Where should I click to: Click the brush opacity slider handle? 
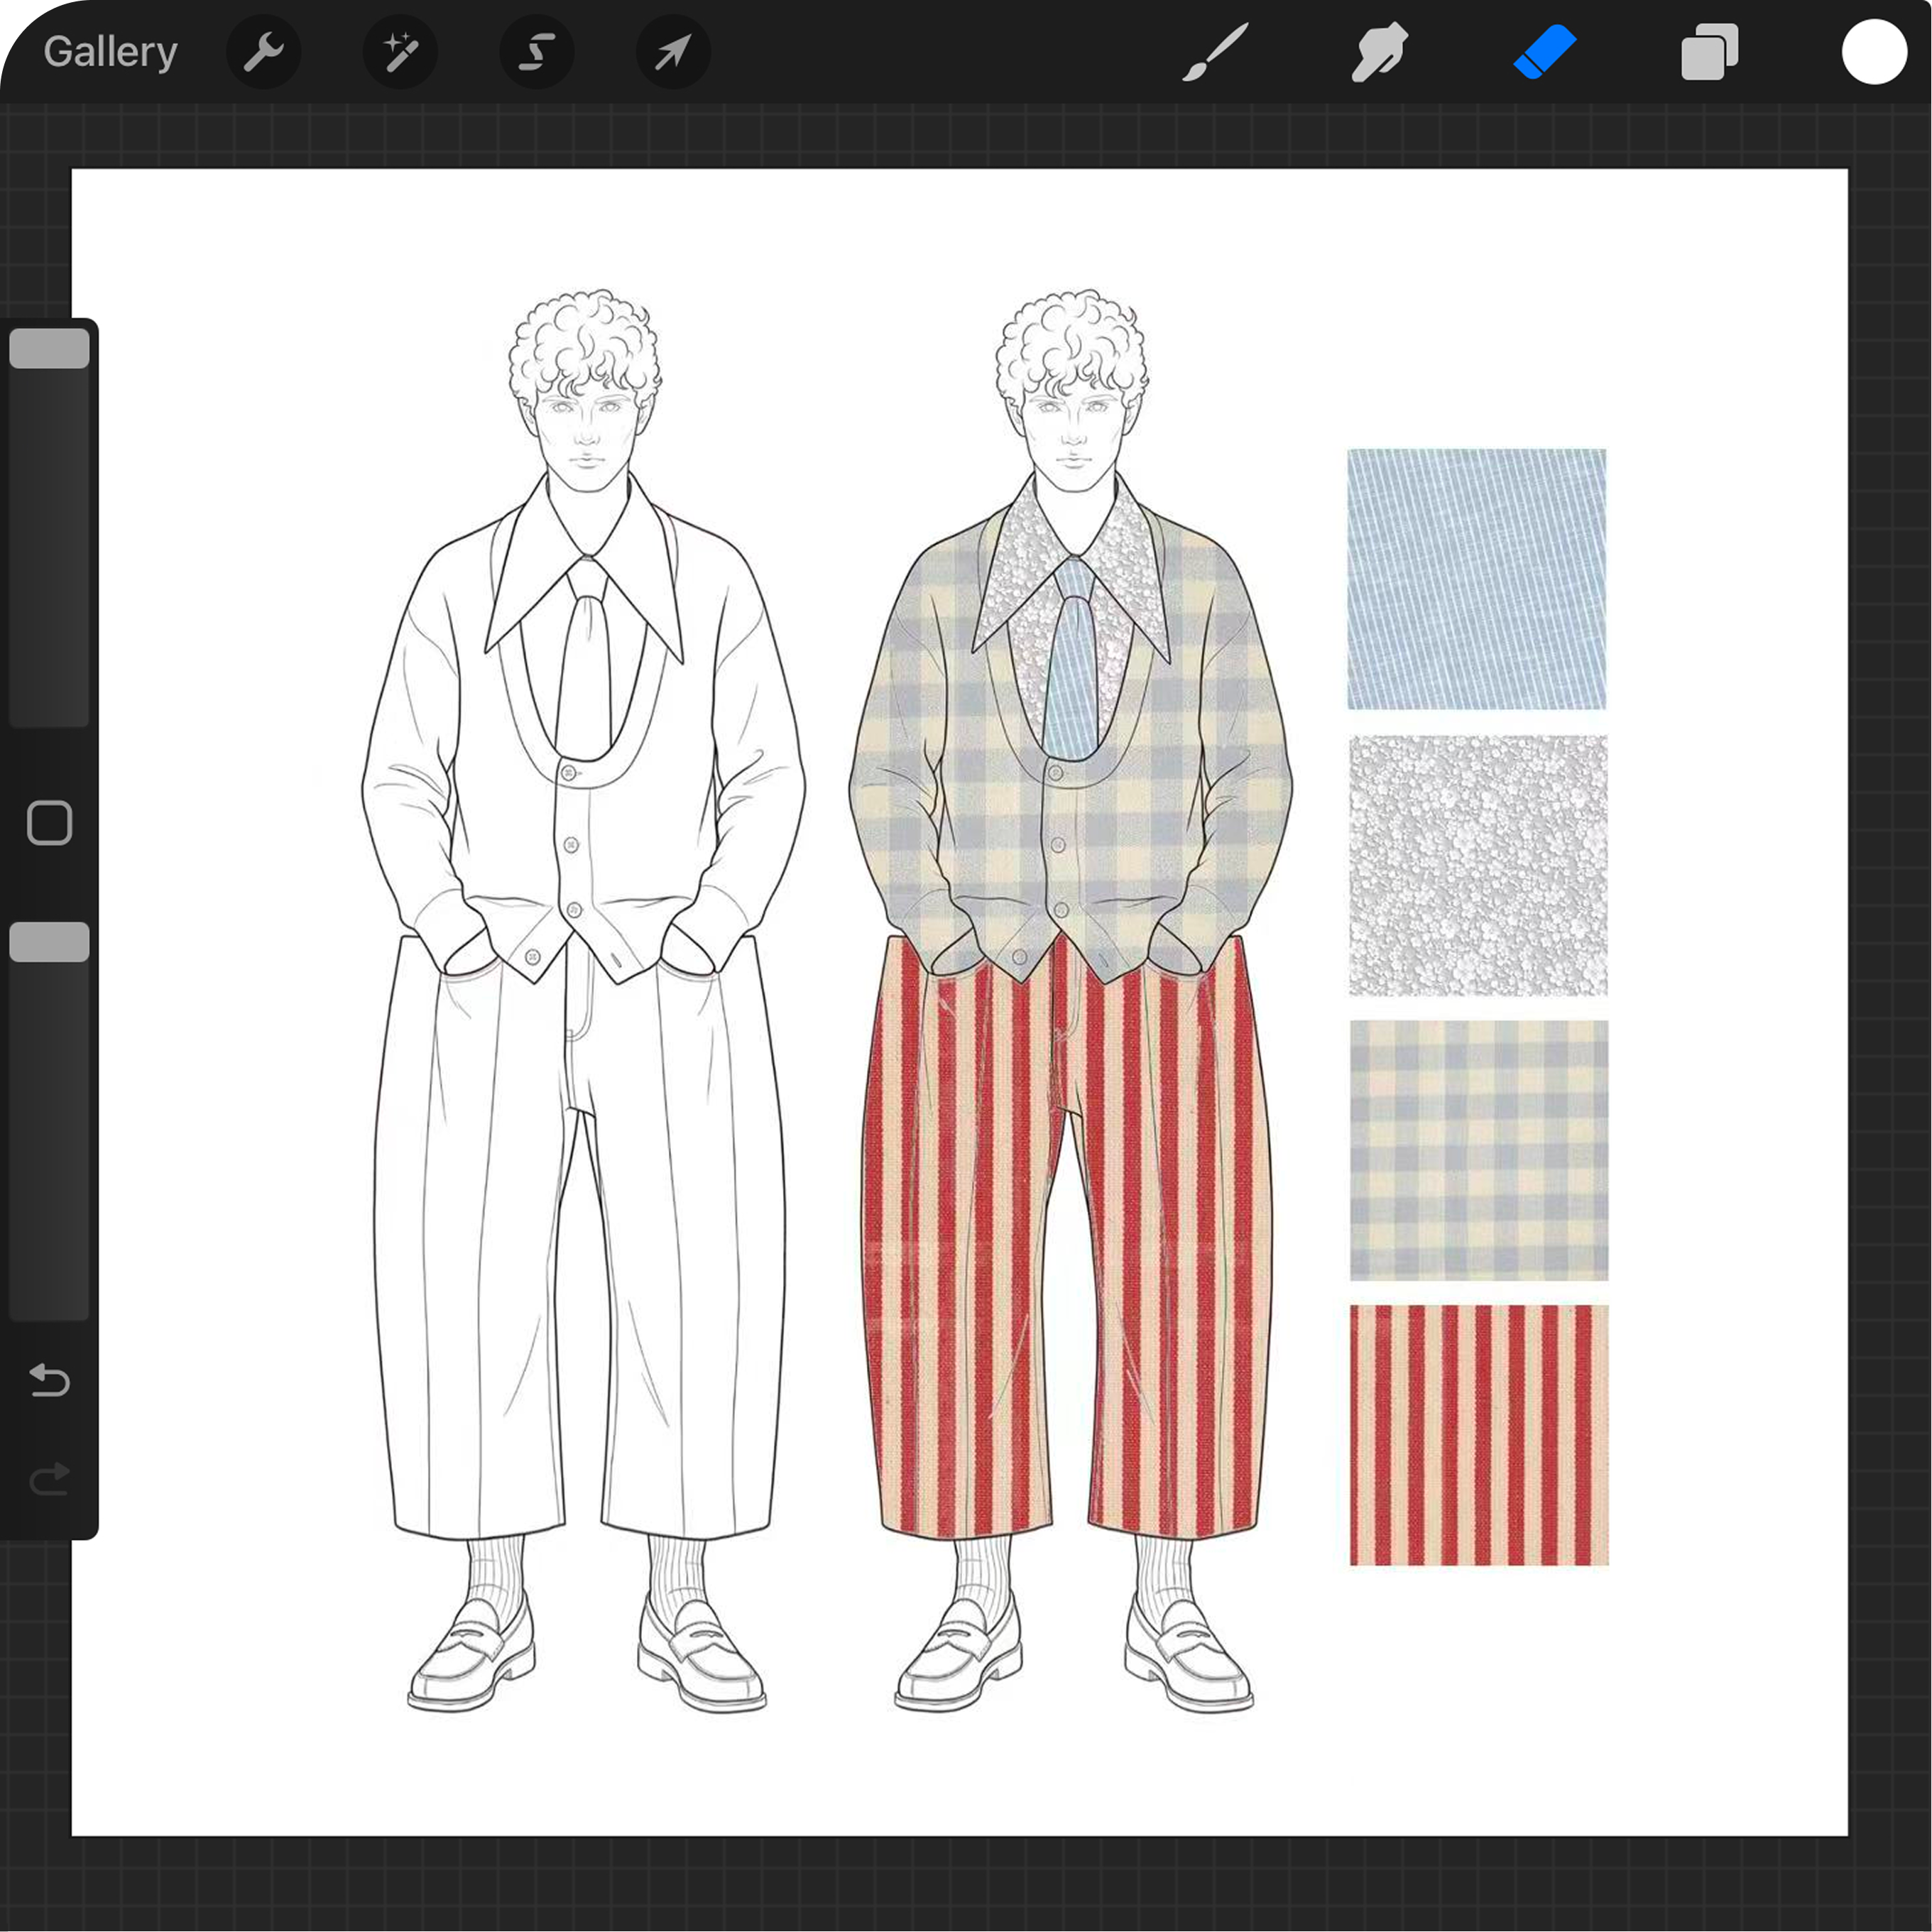(49, 942)
